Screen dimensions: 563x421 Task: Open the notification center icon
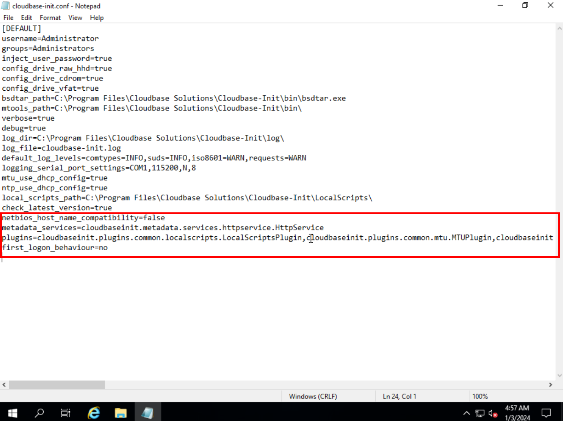pos(546,412)
